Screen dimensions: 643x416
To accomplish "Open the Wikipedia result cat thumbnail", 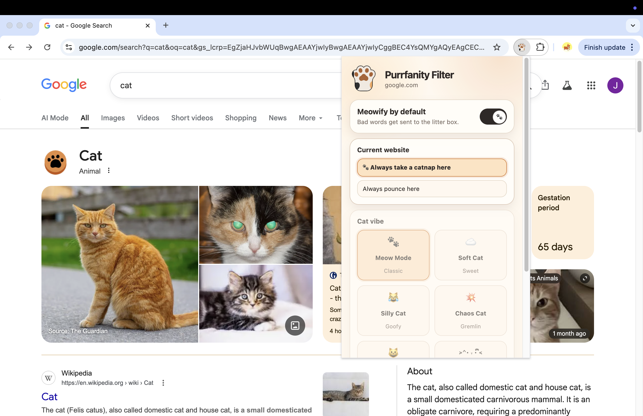I will [x=346, y=394].
